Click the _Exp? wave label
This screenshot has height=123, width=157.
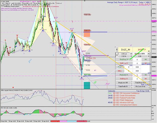coord(107,84)
